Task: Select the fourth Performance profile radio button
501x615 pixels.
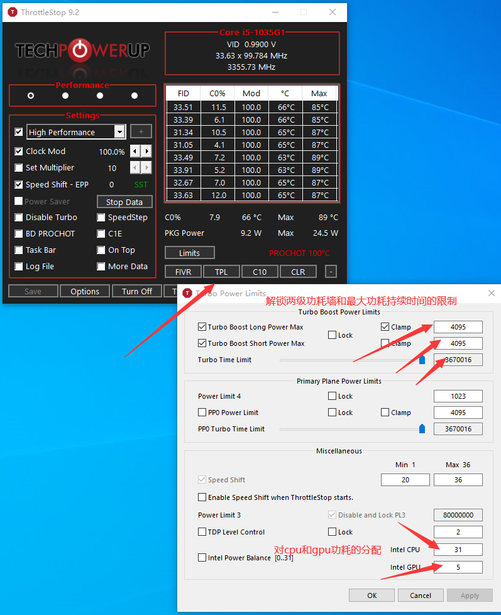Action: click(135, 96)
